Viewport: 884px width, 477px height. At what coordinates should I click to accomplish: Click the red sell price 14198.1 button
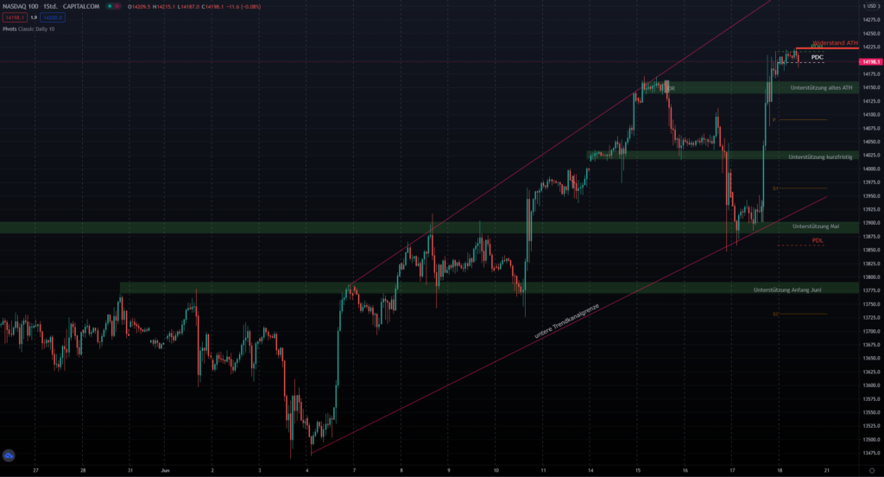pos(14,17)
